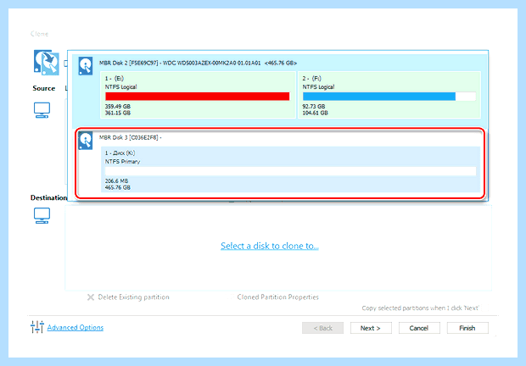This screenshot has height=366, width=526.
Task: Select partition 1 Диск (K:) NTFS Primary
Action: coord(290,169)
